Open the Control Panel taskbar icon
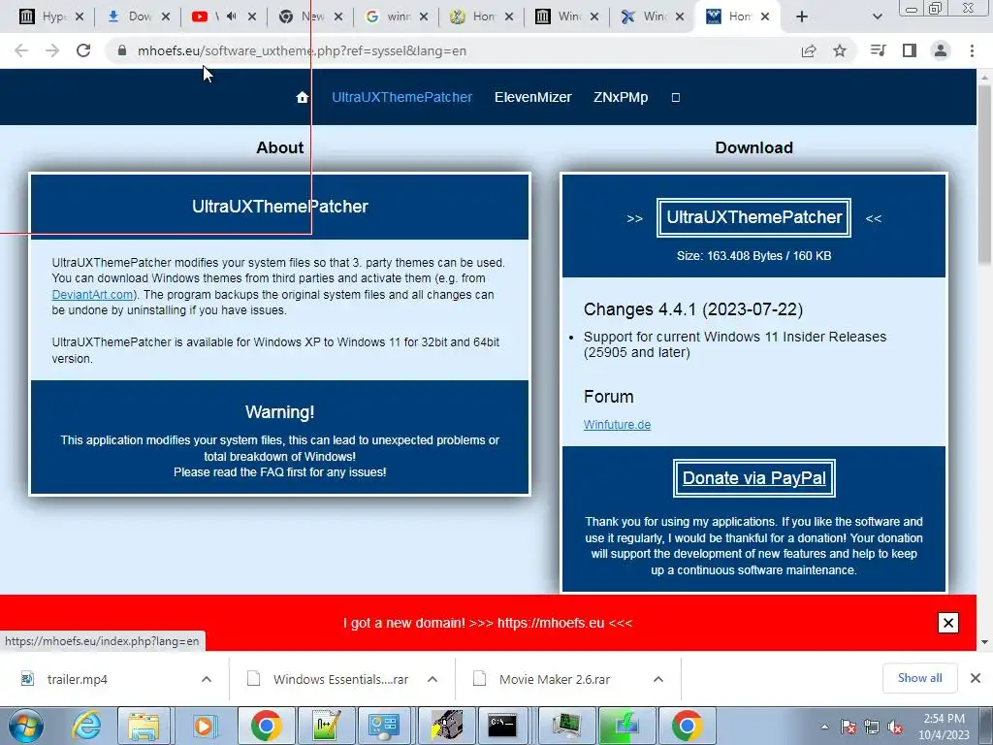993x745 pixels. pyautogui.click(x=384, y=726)
